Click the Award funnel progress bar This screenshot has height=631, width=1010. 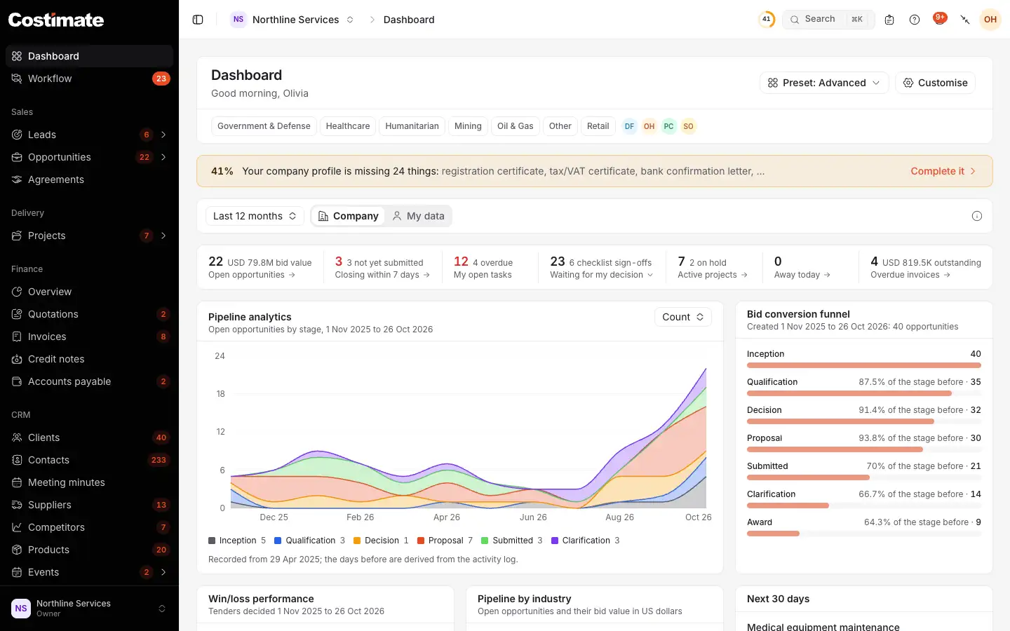coord(864,534)
